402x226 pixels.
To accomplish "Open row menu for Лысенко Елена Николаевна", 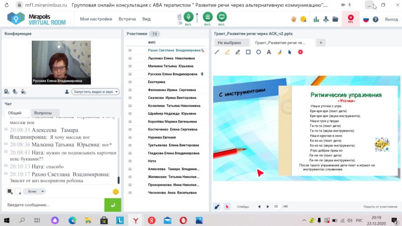I will pyautogui.click(x=130, y=58).
